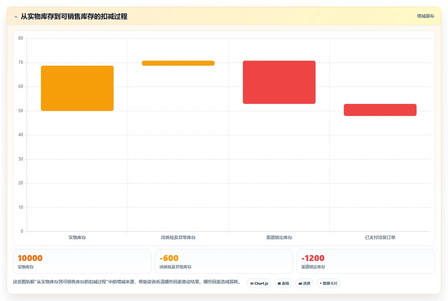Click the thin orange 待质检及异常库存 bar
The height and width of the screenshot is (301, 448).
178,63
